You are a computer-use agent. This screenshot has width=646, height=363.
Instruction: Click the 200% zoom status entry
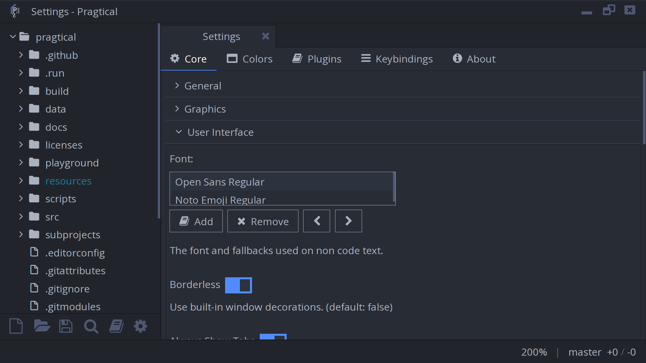[x=534, y=352]
